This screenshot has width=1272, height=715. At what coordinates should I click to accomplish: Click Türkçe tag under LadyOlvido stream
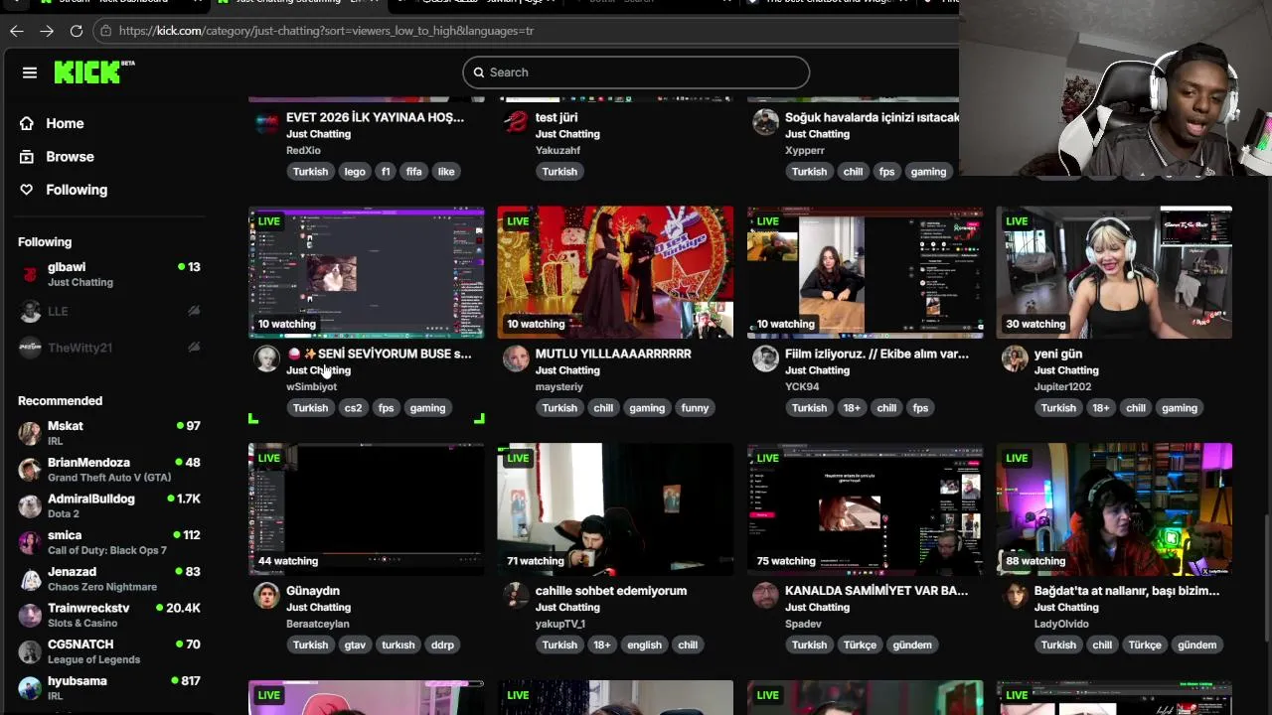(x=1145, y=645)
